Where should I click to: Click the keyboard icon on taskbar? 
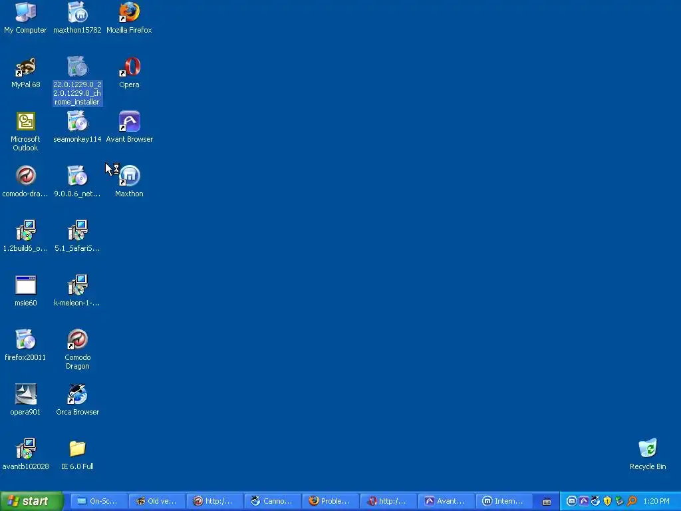[x=547, y=502]
